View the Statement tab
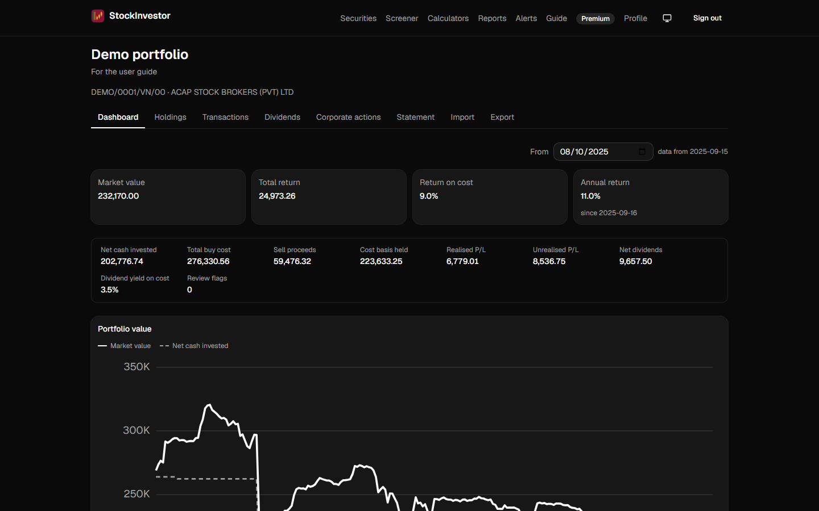 click(x=416, y=117)
